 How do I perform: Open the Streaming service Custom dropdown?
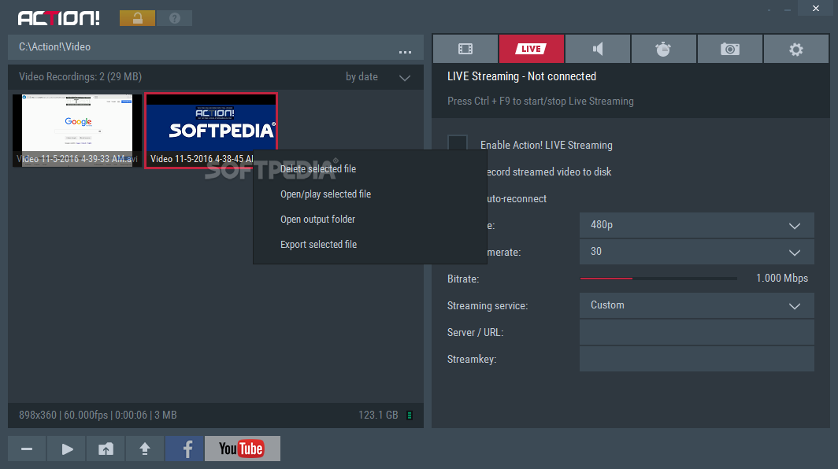tap(697, 305)
